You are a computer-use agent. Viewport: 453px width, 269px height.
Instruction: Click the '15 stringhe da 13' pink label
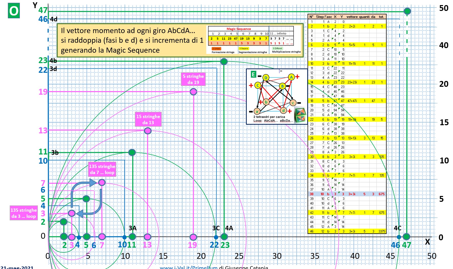pos(148,119)
